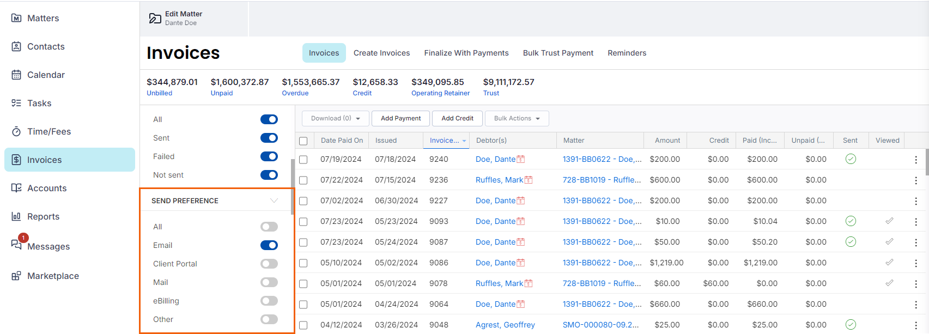Click the Time/Fees stopwatch icon
Image resolution: width=929 pixels, height=334 pixels.
16,131
